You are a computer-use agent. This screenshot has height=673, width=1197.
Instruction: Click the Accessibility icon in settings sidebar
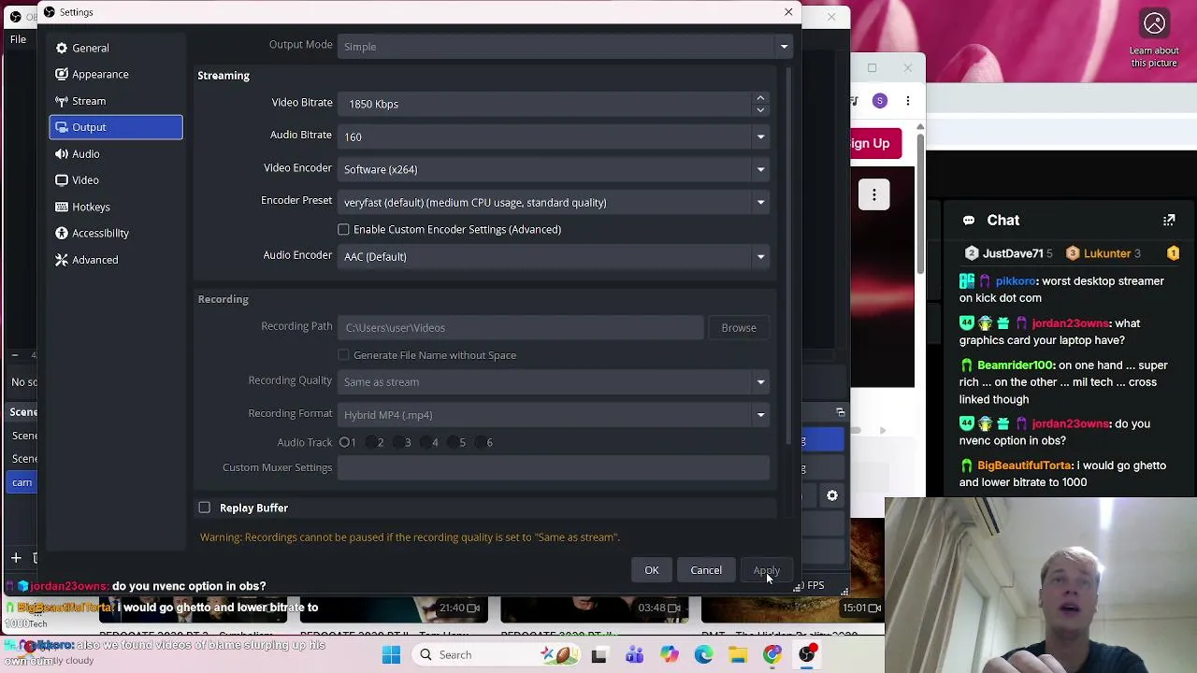coord(62,233)
